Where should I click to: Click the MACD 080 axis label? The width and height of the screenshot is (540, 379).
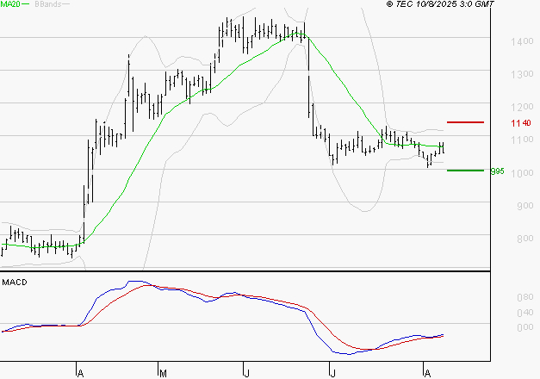(x=525, y=297)
